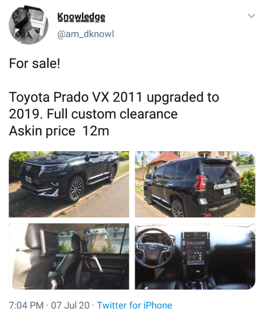Expand the tweet options chevron
The image size is (264, 317).
click(252, 16)
